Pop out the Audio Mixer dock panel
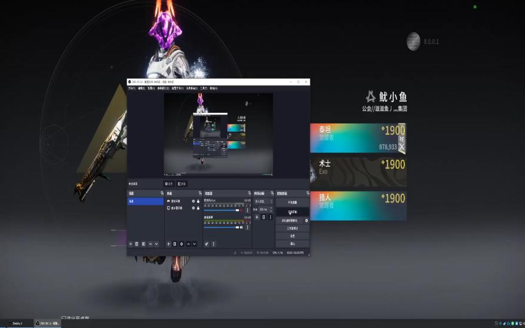The height and width of the screenshot is (328, 525). tap(249, 193)
